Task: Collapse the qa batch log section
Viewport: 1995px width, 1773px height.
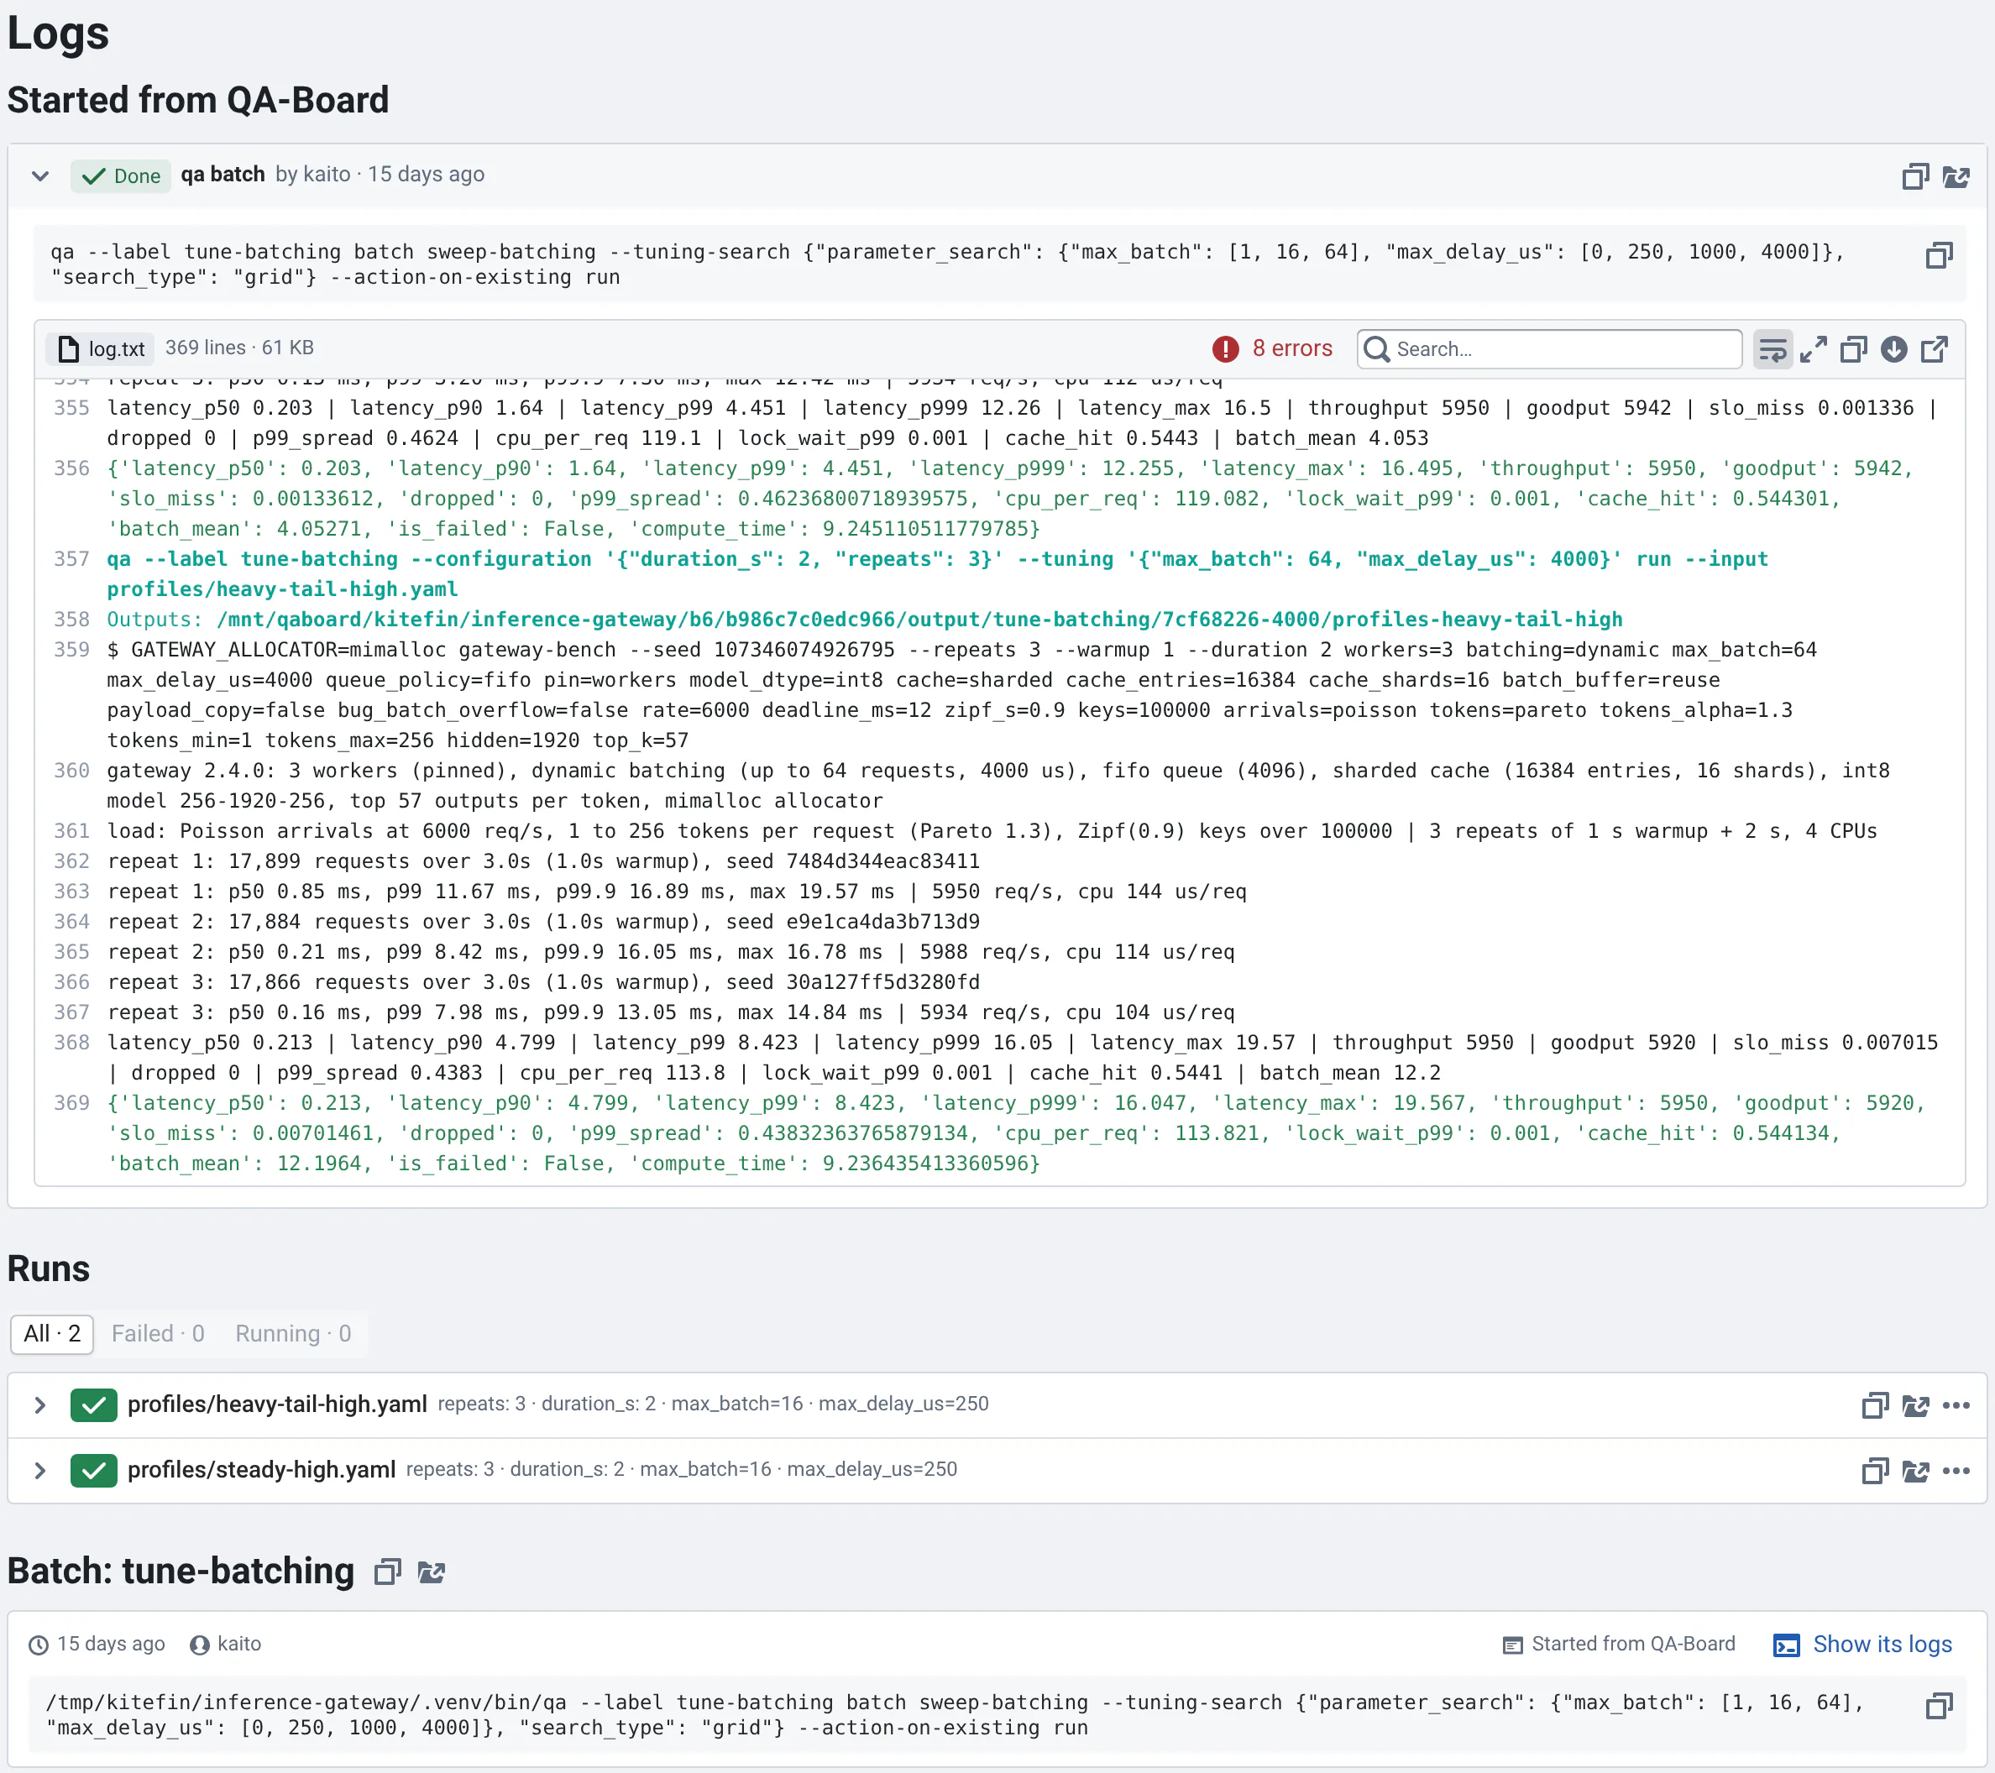Action: (x=40, y=176)
